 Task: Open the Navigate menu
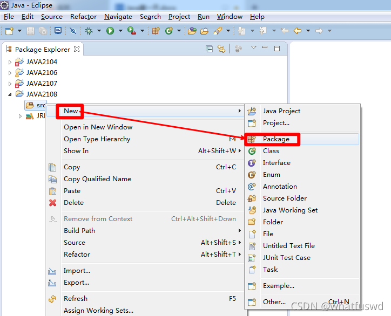tap(118, 17)
